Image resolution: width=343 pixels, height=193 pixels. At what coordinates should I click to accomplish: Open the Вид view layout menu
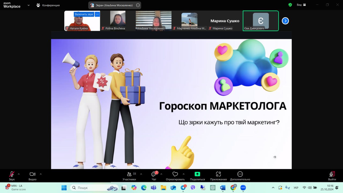302,5
